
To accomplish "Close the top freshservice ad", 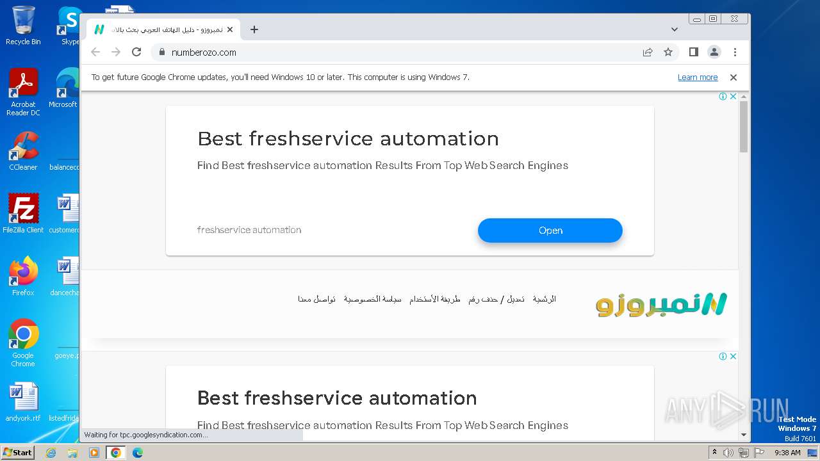I will click(x=734, y=96).
